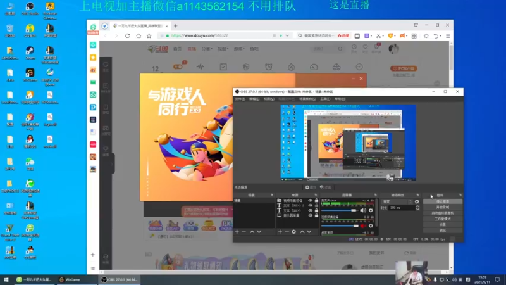Expand the address bar dropdown arrow
The width and height of the screenshot is (506, 285).
(287, 35)
